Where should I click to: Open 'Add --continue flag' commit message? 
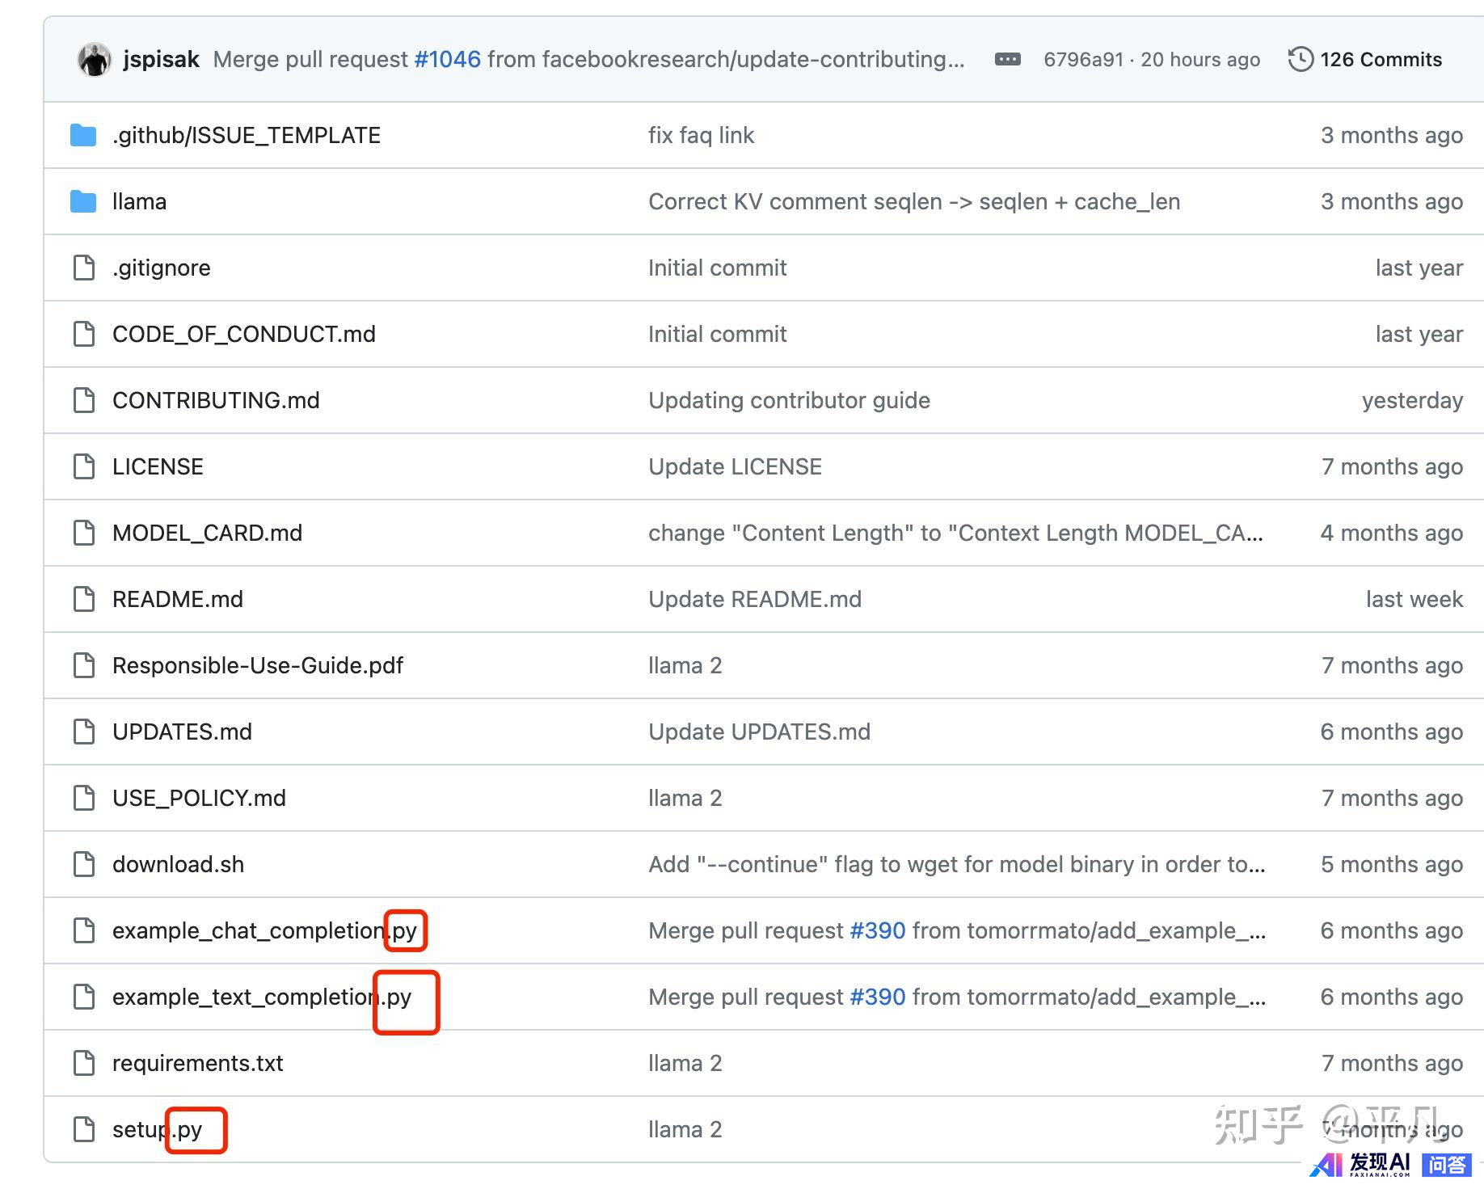pyautogui.click(x=957, y=864)
